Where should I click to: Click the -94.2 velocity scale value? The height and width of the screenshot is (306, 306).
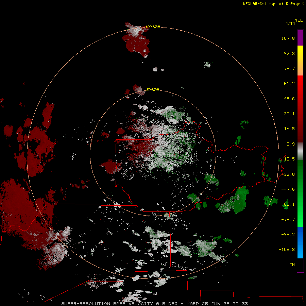288,235
